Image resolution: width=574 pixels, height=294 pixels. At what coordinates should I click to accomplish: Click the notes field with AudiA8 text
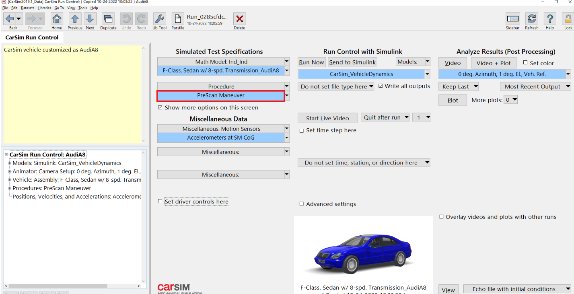click(72, 95)
